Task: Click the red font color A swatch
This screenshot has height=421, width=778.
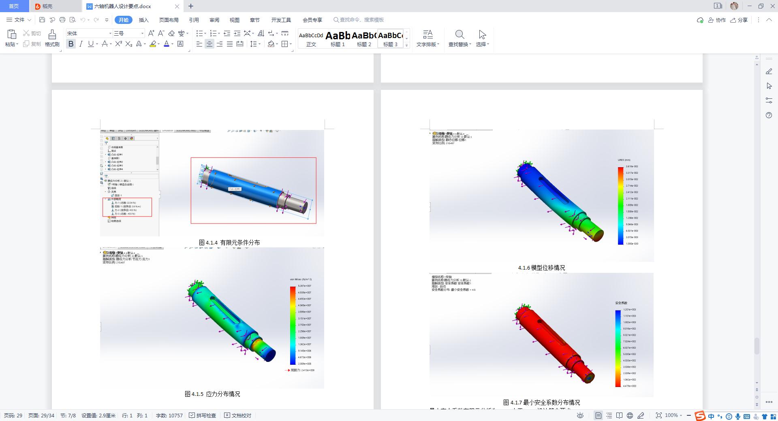Action: tap(166, 44)
